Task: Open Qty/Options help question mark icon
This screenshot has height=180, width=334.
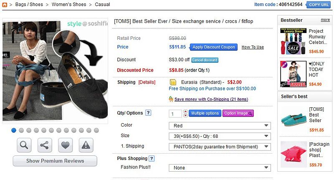Action: point(148,113)
